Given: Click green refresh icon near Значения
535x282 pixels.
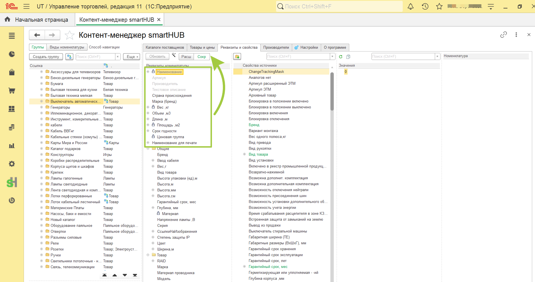Looking at the screenshot, I should (341, 57).
